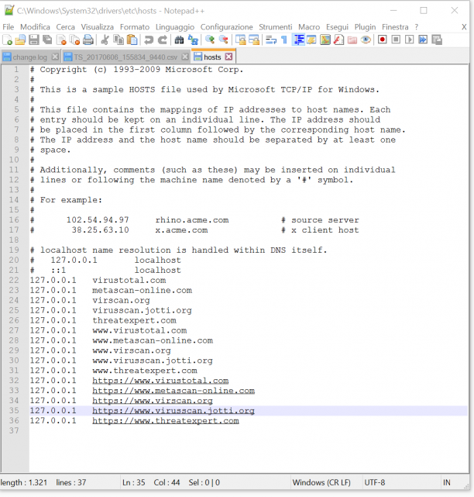The height and width of the screenshot is (497, 474).
Task: Open the ? help menu
Action: click(417, 27)
